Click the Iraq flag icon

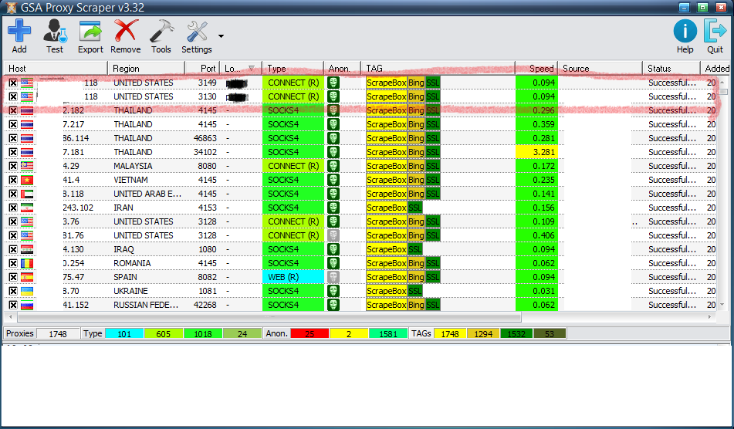(27, 249)
